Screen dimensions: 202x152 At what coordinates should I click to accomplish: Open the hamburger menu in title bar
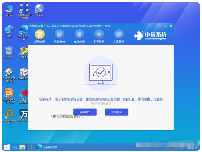pos(160,26)
